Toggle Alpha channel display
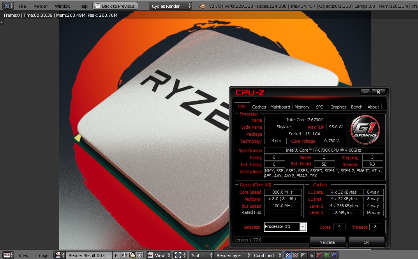This screenshot has width=418, height=259. 303,255
